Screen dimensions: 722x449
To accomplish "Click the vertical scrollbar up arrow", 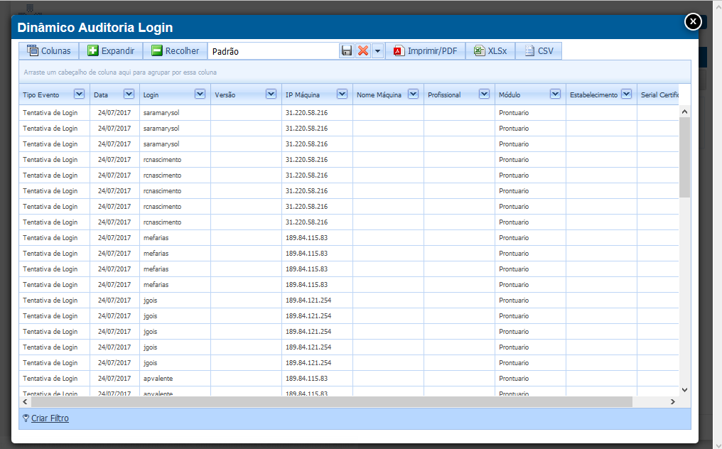I will (685, 112).
